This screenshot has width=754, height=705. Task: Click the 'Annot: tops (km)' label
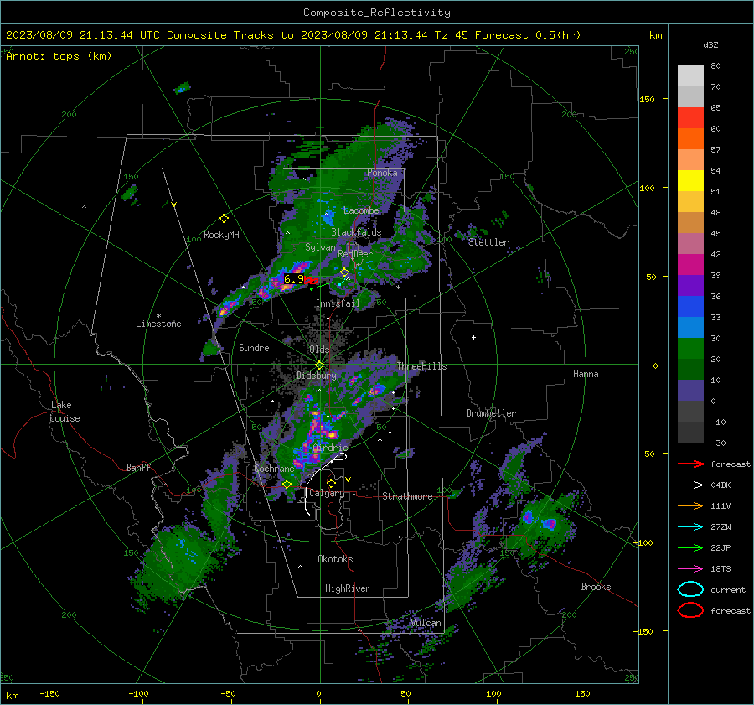coord(59,56)
